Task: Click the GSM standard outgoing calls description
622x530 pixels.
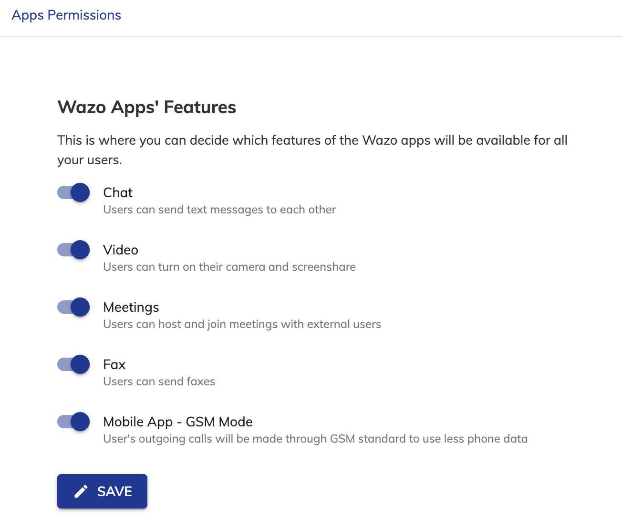Action: [315, 439]
